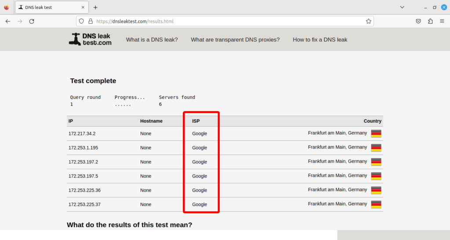Select IP address 172.253.197.5

83,176
